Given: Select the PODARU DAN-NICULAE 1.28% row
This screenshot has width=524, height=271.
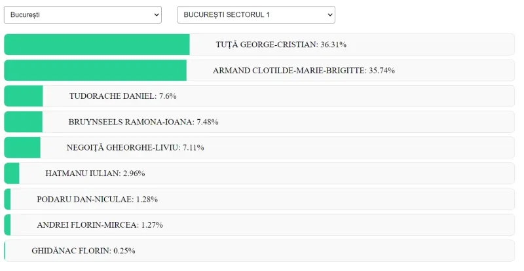Looking at the screenshot, I should tap(259, 199).
